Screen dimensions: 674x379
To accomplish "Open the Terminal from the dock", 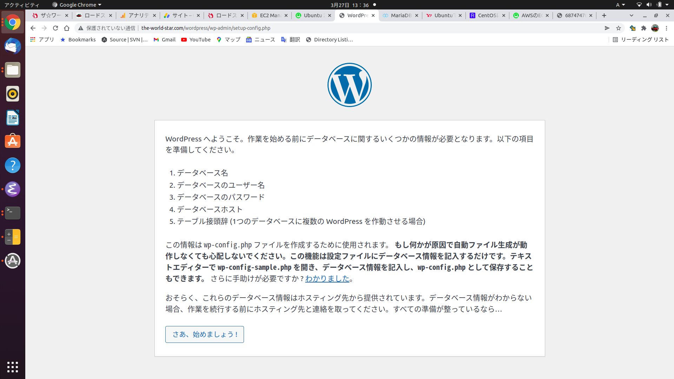I will click(13, 213).
